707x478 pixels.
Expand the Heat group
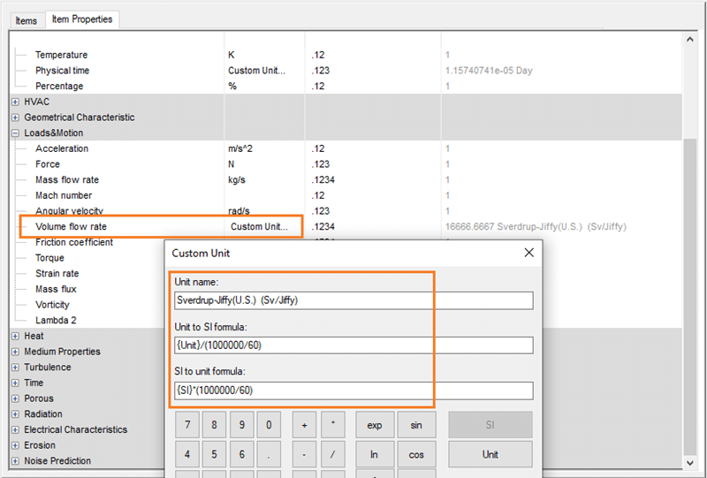(x=15, y=336)
